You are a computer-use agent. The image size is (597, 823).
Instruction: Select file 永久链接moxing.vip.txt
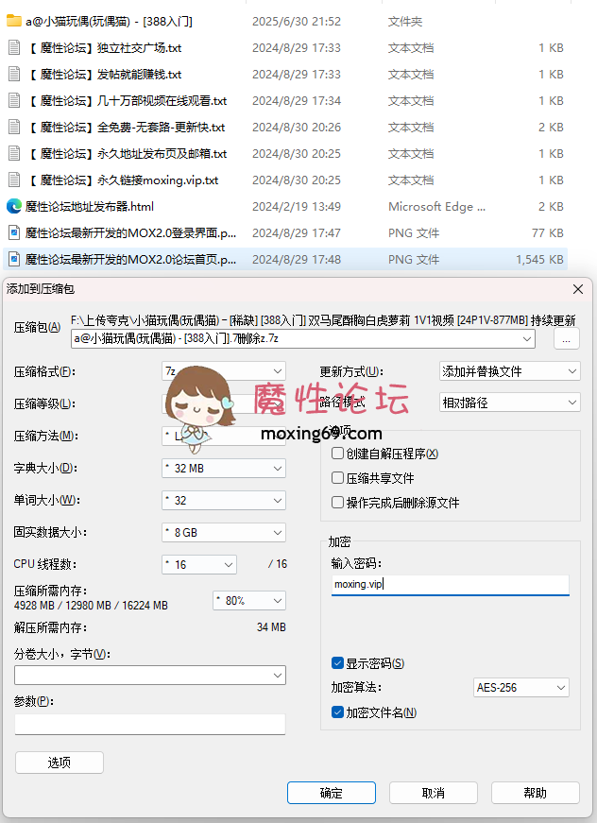click(x=122, y=180)
